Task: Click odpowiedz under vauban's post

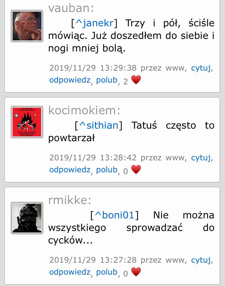Action: point(70,80)
